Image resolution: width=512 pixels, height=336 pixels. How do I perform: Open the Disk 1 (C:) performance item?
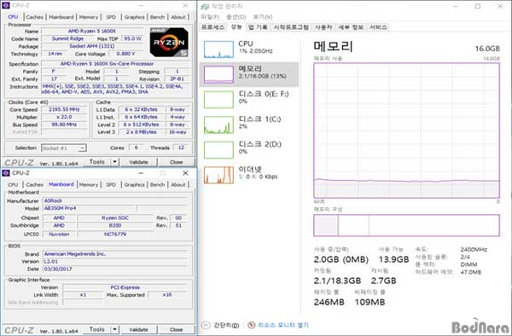point(249,125)
